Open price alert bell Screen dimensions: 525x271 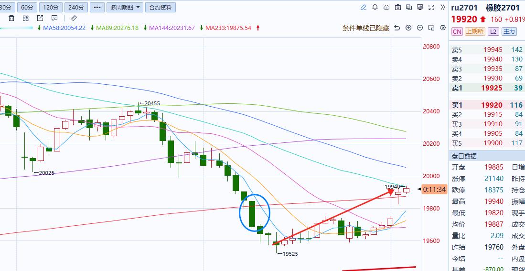click(375, 7)
